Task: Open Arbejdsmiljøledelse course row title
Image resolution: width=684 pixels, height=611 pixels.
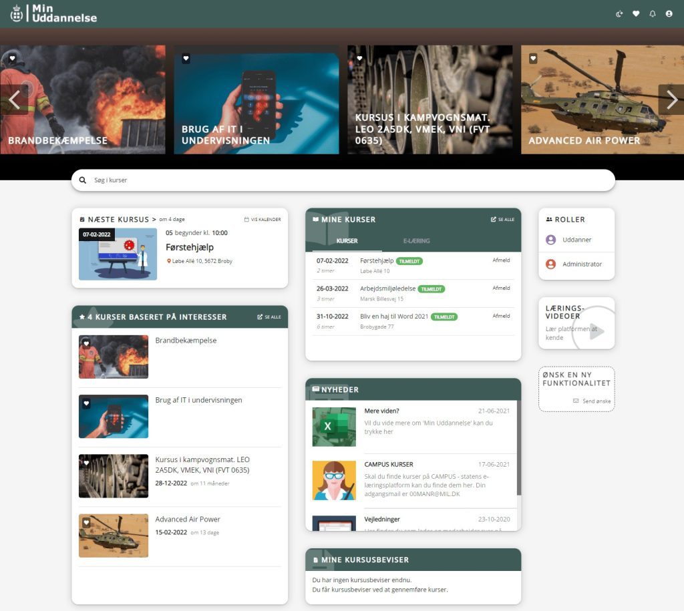Action: pos(387,288)
